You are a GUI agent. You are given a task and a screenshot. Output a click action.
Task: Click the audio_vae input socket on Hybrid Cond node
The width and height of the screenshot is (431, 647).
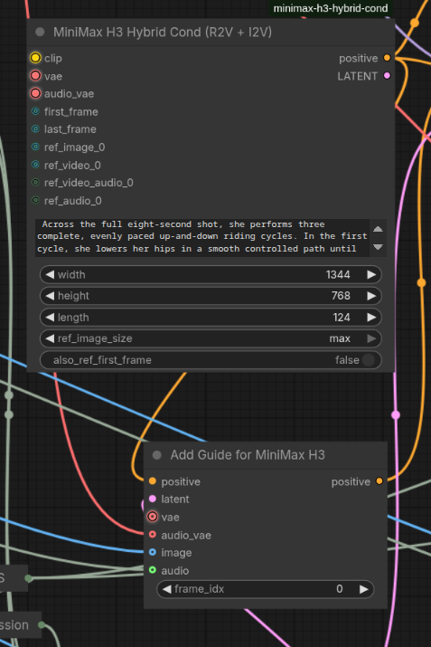click(x=35, y=93)
